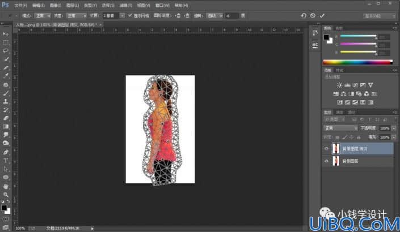Select the Horizontal Type tool

tap(6, 161)
